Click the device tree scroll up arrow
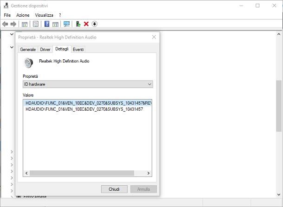 pos(279,34)
